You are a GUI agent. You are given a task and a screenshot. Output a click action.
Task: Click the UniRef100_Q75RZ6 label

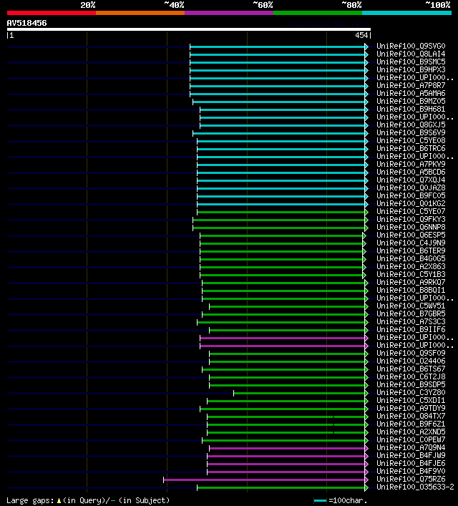411,480
